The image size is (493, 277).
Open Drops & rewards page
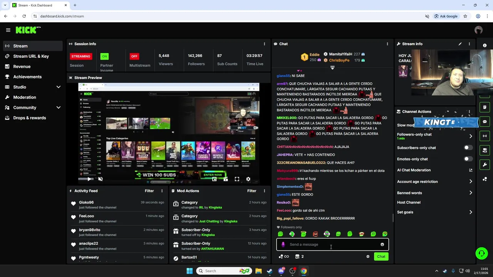[33, 118]
